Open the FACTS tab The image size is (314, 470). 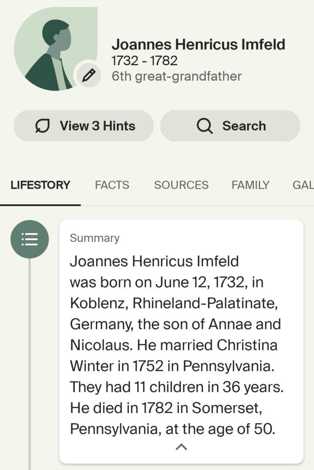coord(112,185)
